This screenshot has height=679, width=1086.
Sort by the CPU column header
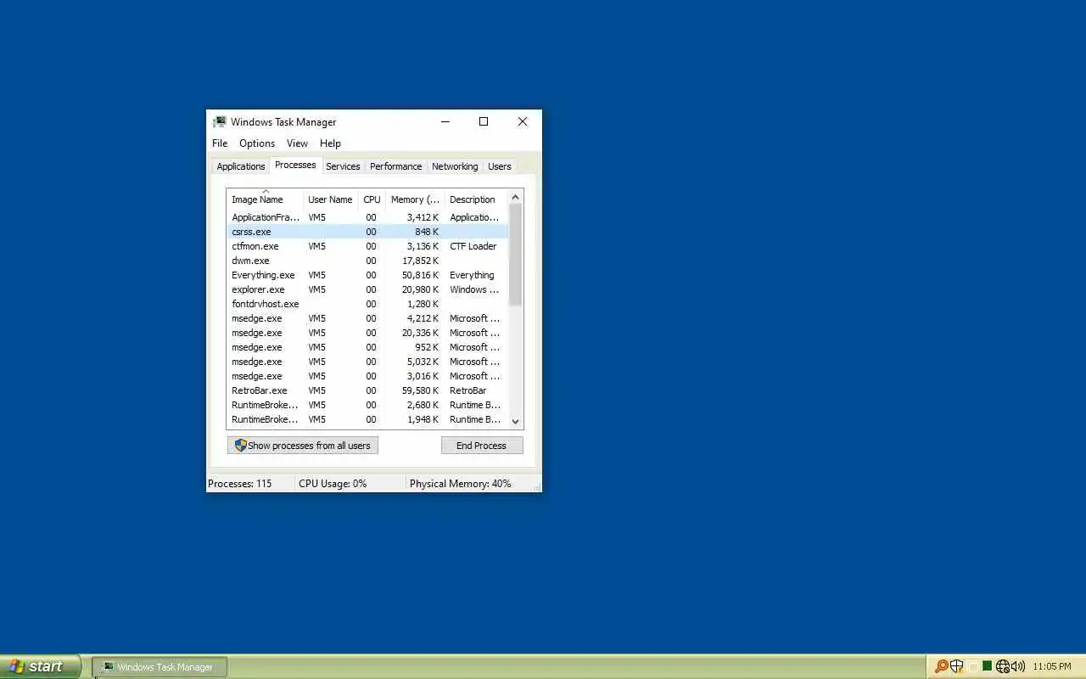pyautogui.click(x=372, y=199)
